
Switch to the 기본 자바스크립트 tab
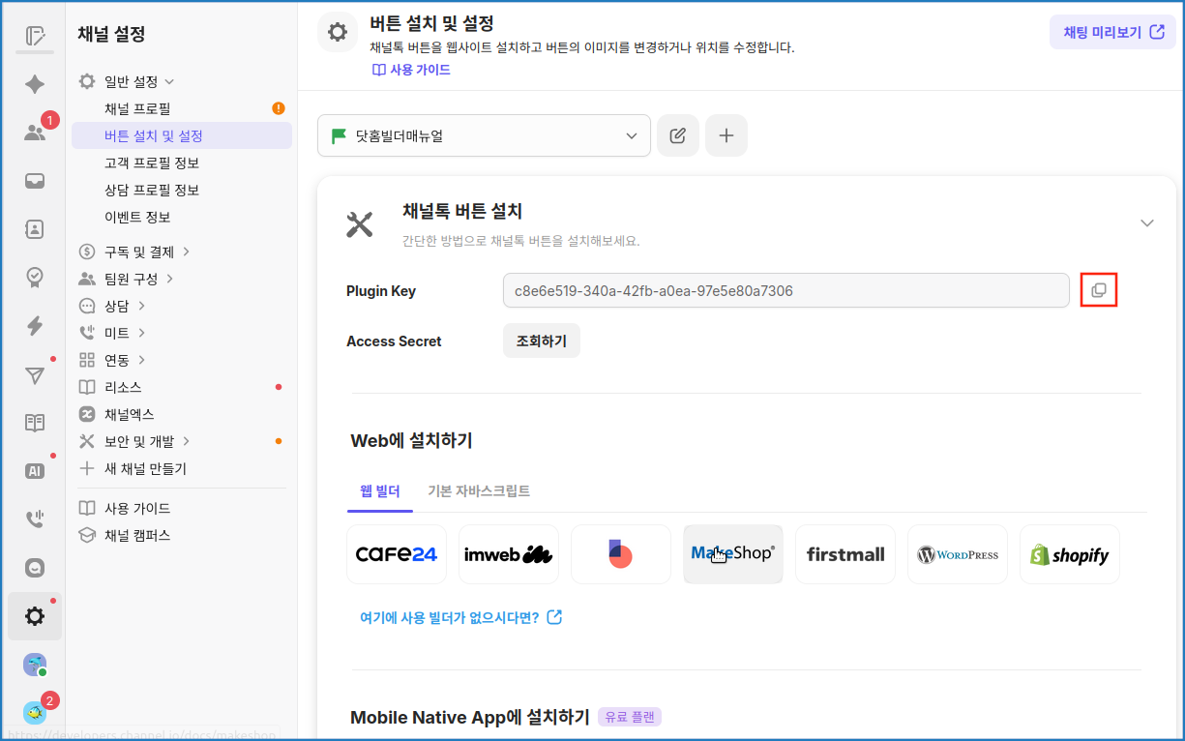tap(479, 491)
